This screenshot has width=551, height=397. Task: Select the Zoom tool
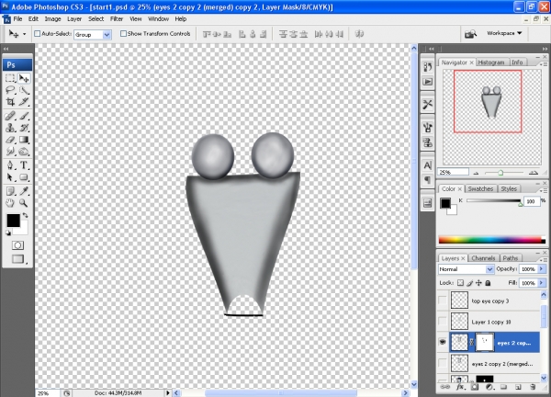coord(24,203)
